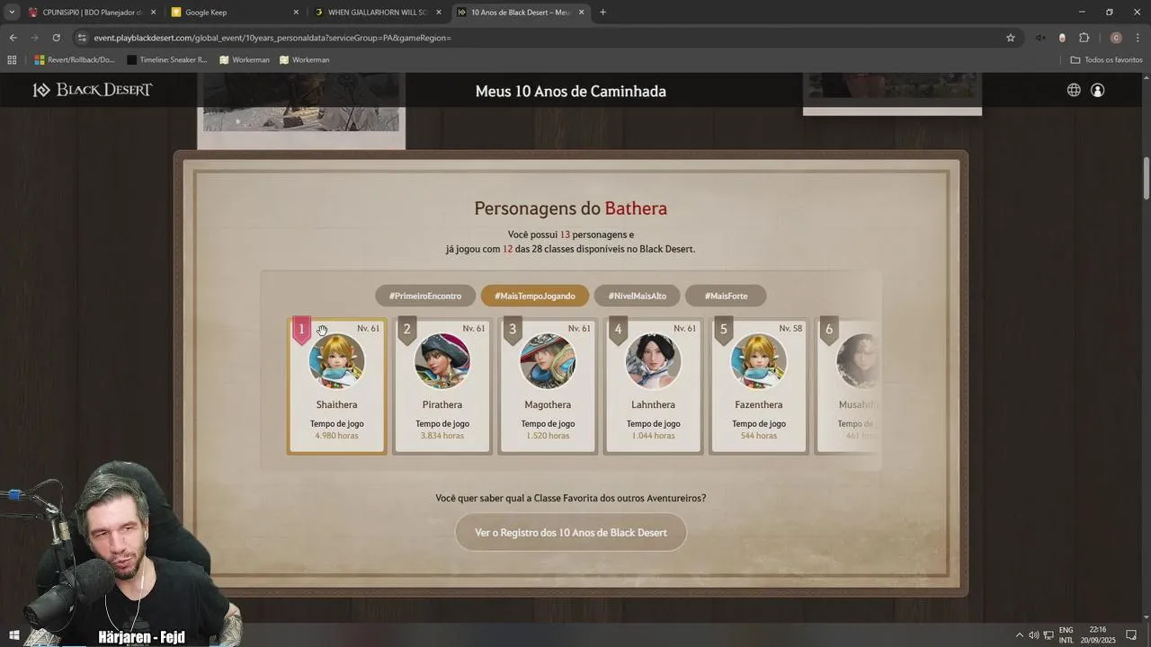Switch ENG INTL keyboard language
The width and height of the screenshot is (1151, 647).
[1066, 634]
